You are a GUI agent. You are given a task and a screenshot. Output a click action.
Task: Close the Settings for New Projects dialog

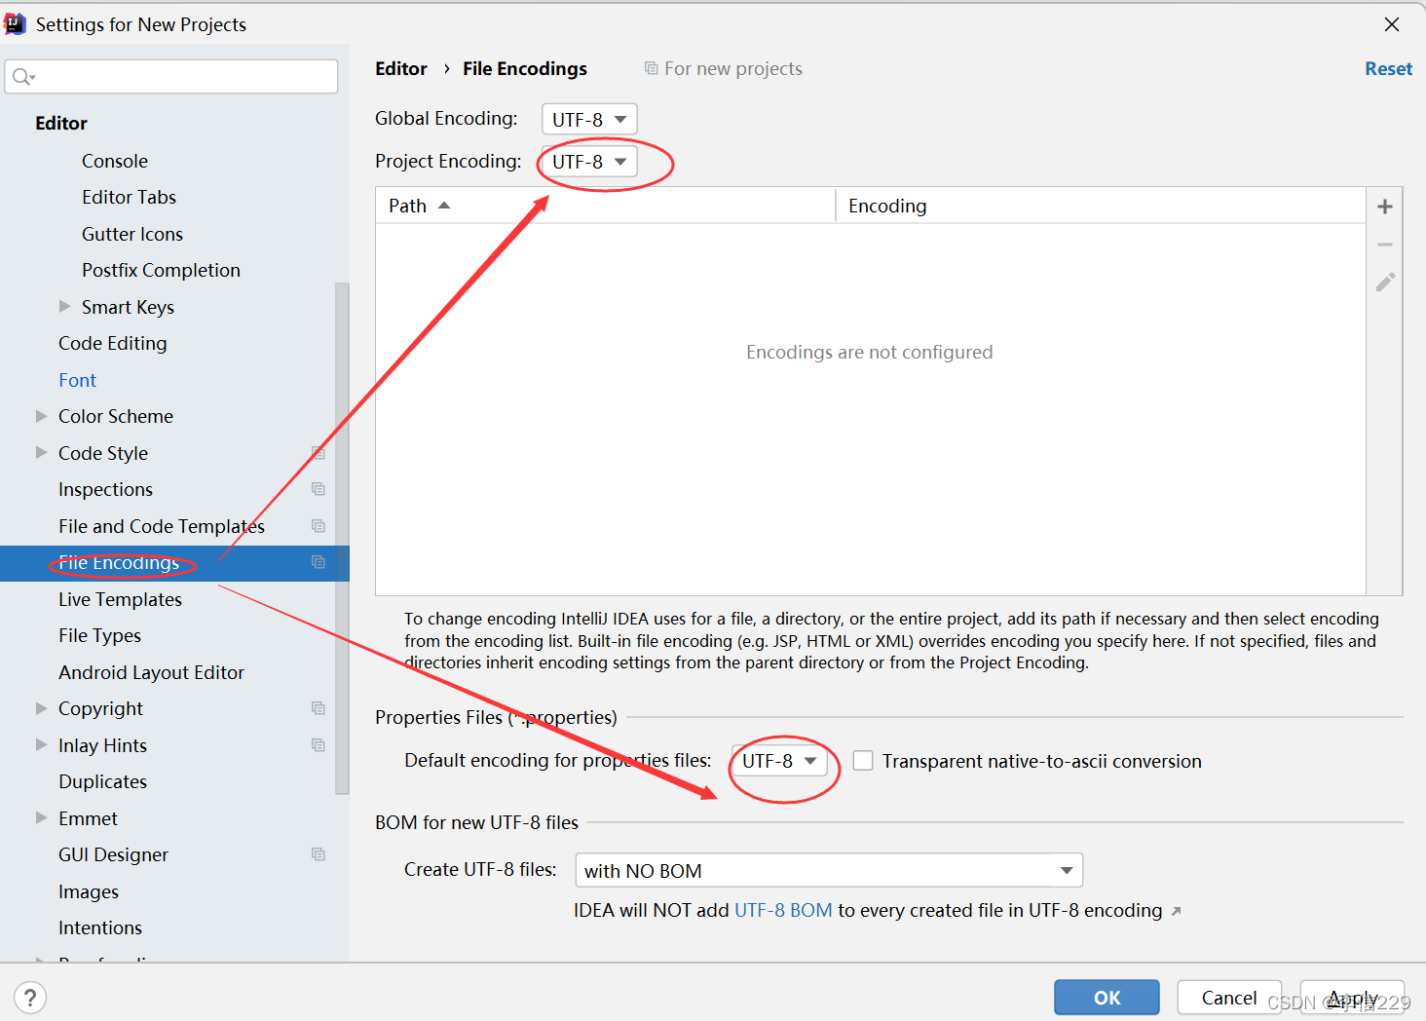tap(1392, 24)
